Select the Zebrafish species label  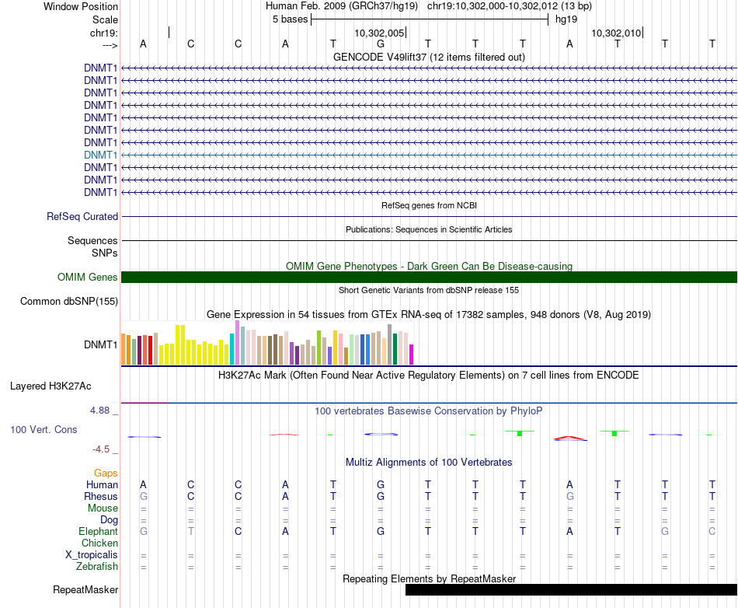tap(97, 566)
